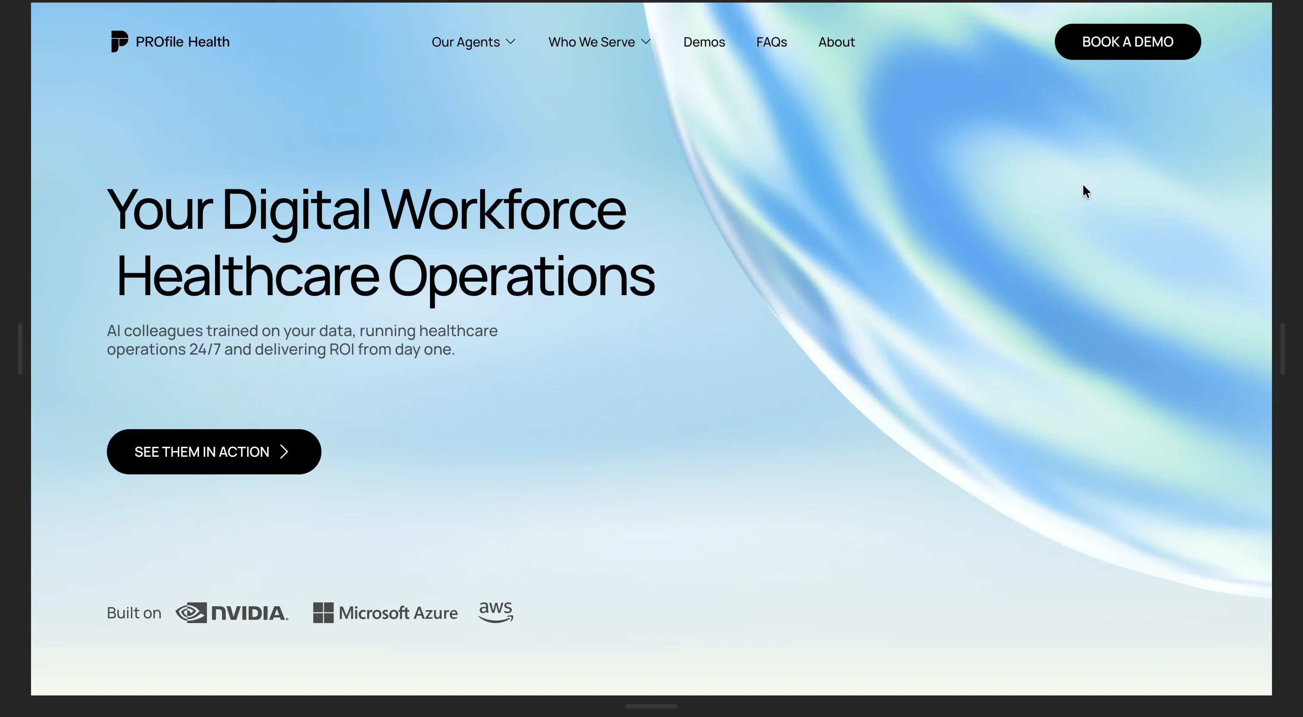Click the PROfile Health logo icon

click(119, 41)
